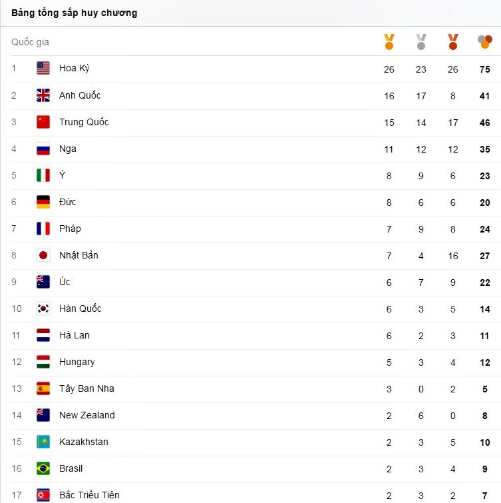This screenshot has width=501, height=503.
Task: Open the Trung Quốc country entry
Action: pyautogui.click(x=84, y=122)
